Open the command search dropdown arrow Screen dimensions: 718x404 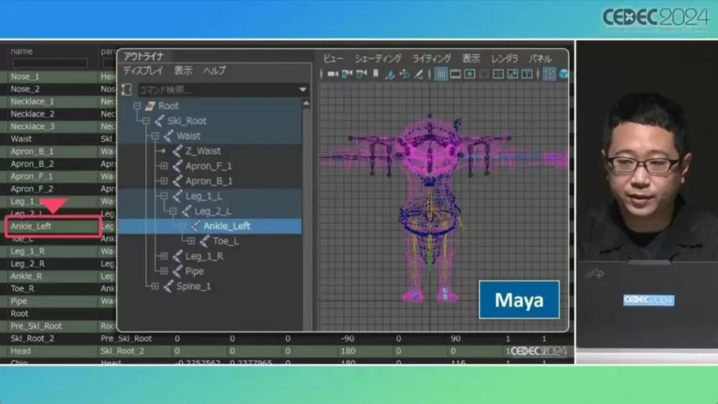tap(303, 90)
